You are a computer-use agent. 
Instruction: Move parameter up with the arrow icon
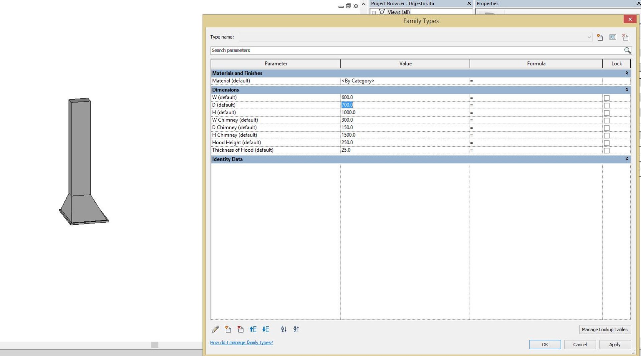pyautogui.click(x=253, y=329)
